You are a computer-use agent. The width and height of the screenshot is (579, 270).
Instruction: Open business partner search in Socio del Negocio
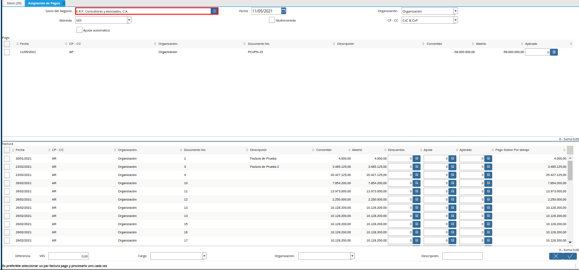click(214, 11)
